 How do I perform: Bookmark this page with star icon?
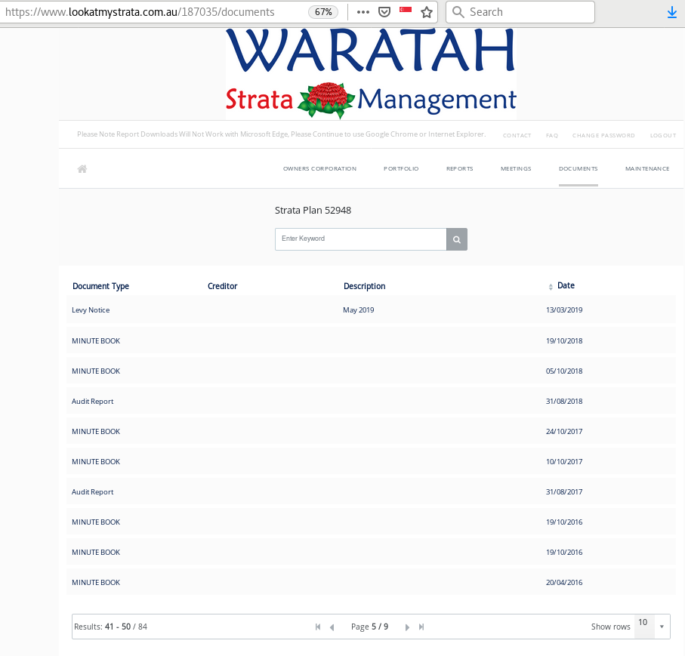[427, 12]
